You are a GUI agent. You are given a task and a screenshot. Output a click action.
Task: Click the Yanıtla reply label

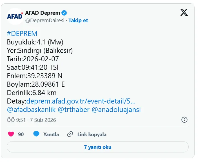[x=51, y=134]
